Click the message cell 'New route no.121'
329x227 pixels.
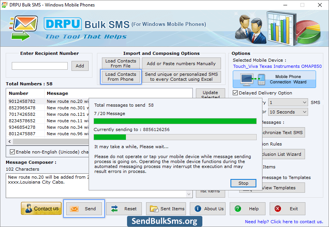(67, 114)
